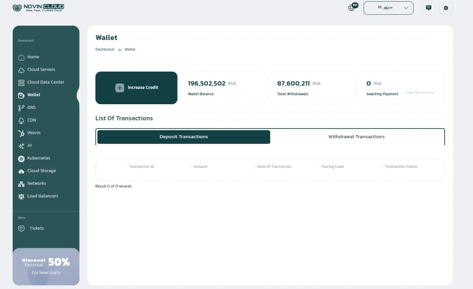Click the Dashboard breadcrumb link
This screenshot has height=289, width=473.
click(x=104, y=50)
